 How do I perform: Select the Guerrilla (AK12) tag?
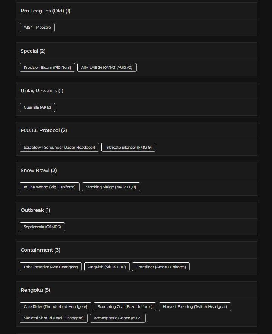point(37,107)
